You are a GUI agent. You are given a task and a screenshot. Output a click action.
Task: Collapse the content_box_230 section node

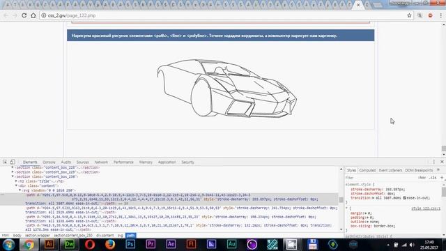pyautogui.click(x=13, y=176)
